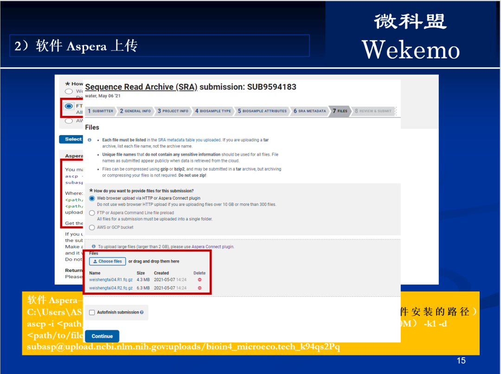Open step 3 Project Info tab

(x=173, y=111)
